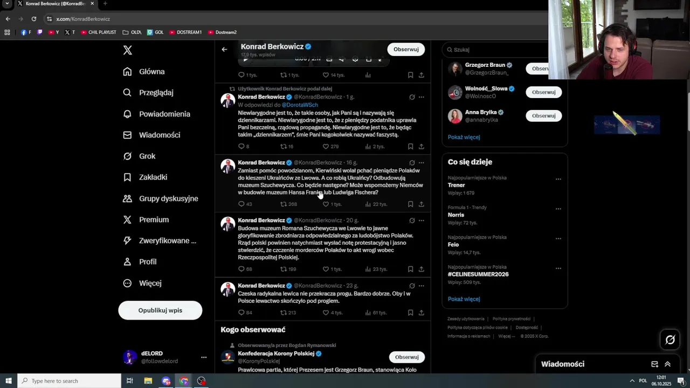Viewport: 690px width, 388px height.
Task: Click Pokaż więcej under follow suggestions
Action: point(464,137)
